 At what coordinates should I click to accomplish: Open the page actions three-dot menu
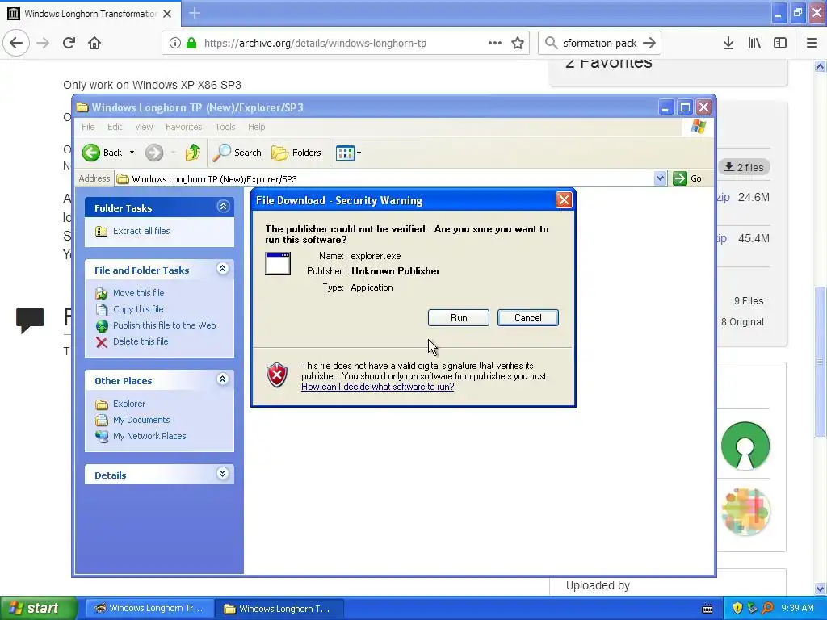pyautogui.click(x=495, y=43)
